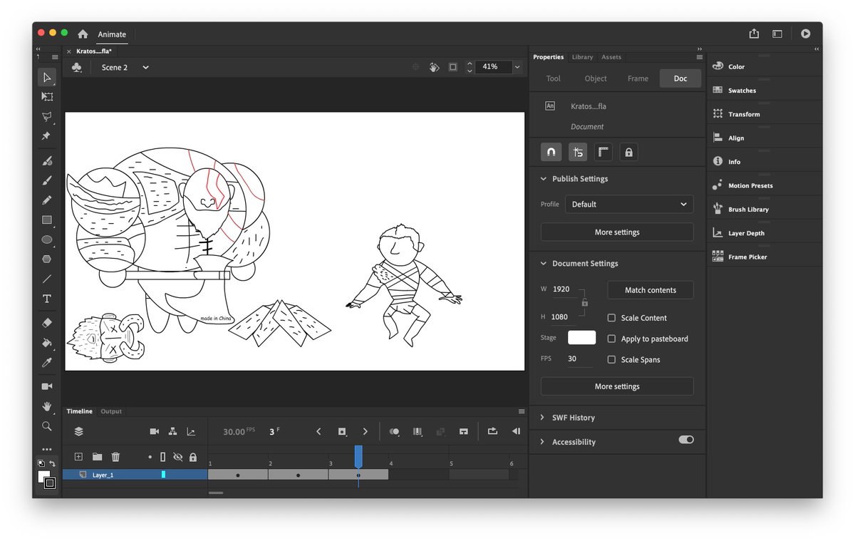
Task: Click the Stage color swatch
Action: tap(581, 338)
